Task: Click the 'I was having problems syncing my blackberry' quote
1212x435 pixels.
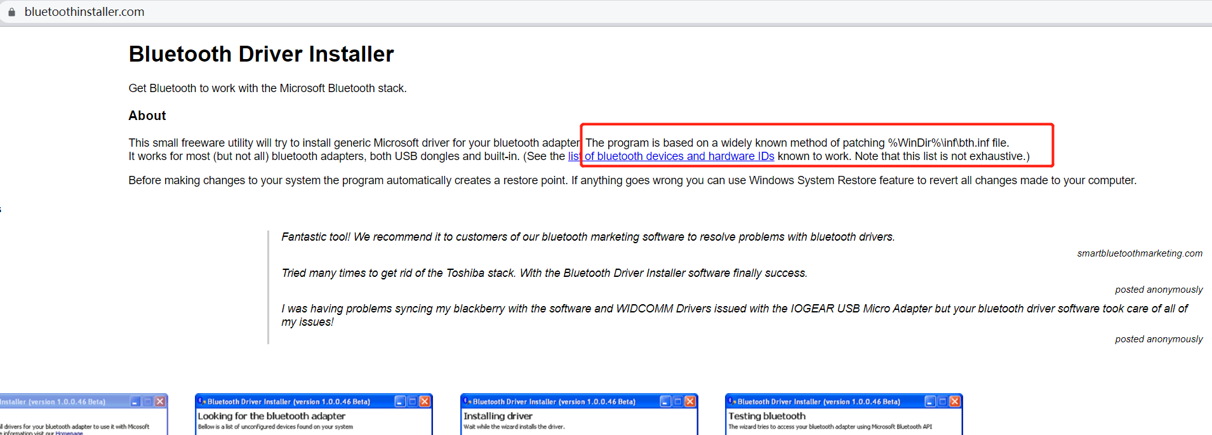Action: [735, 315]
